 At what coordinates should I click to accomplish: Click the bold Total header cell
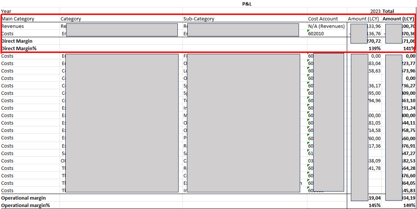point(388,11)
